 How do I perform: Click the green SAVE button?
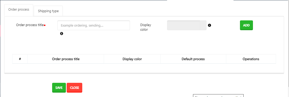coord(59,88)
